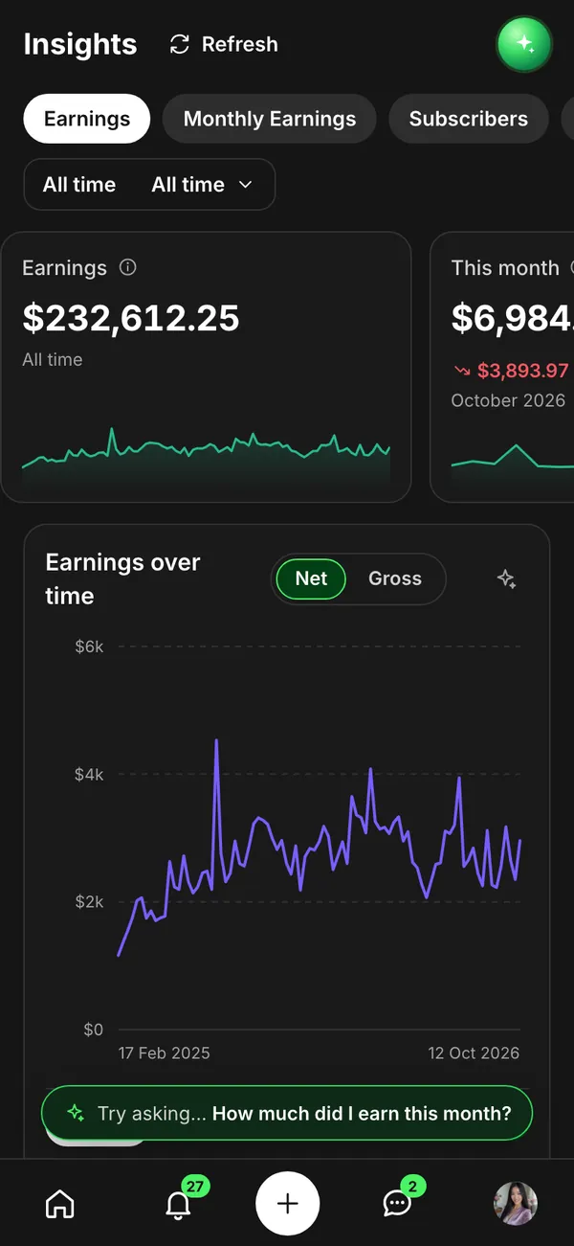Click the $6k y-axis label
574x1246 pixels.
pyautogui.click(x=89, y=646)
